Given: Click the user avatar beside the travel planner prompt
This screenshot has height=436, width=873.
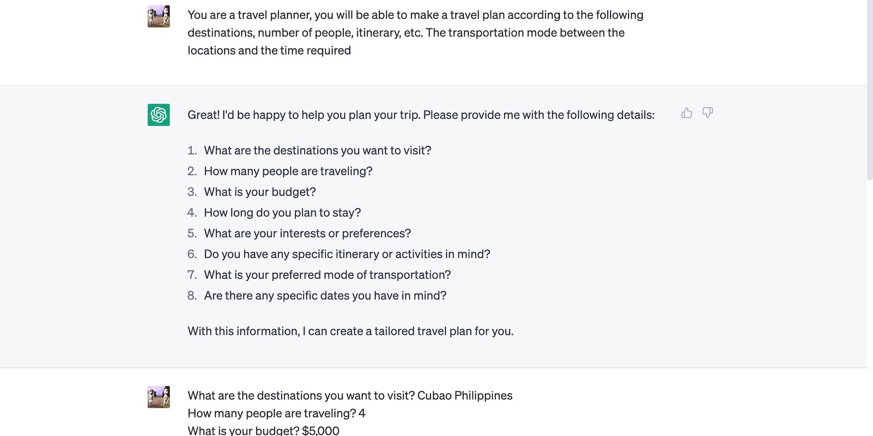Looking at the screenshot, I should coord(158,17).
